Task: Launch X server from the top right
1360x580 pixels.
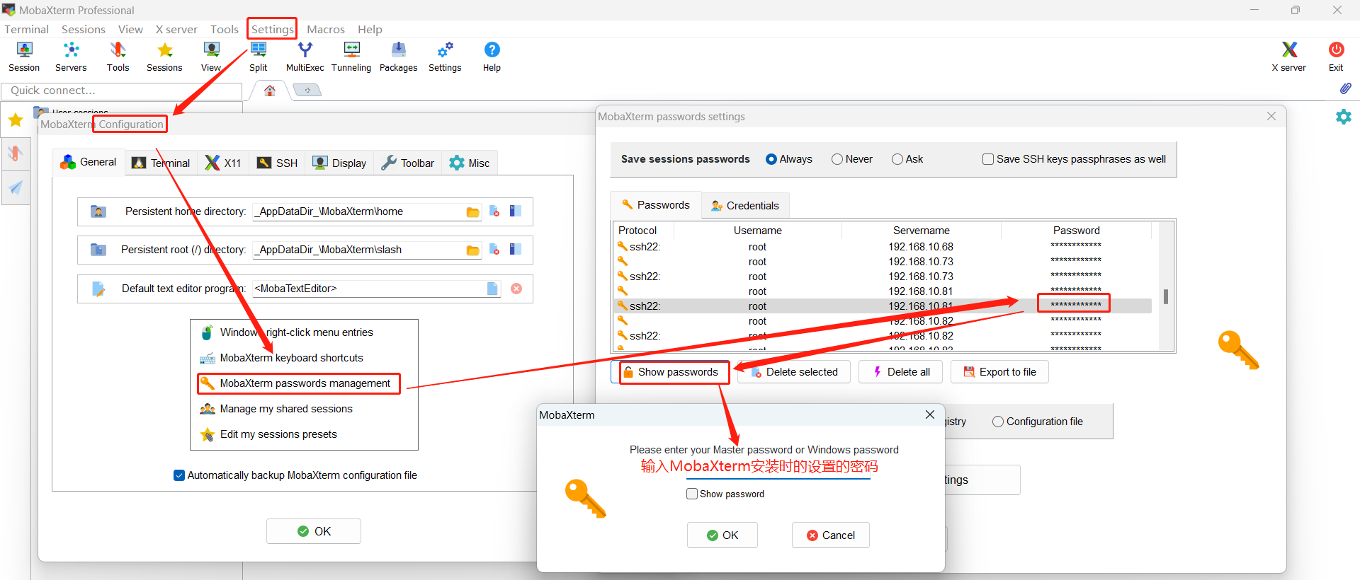Action: point(1289,57)
